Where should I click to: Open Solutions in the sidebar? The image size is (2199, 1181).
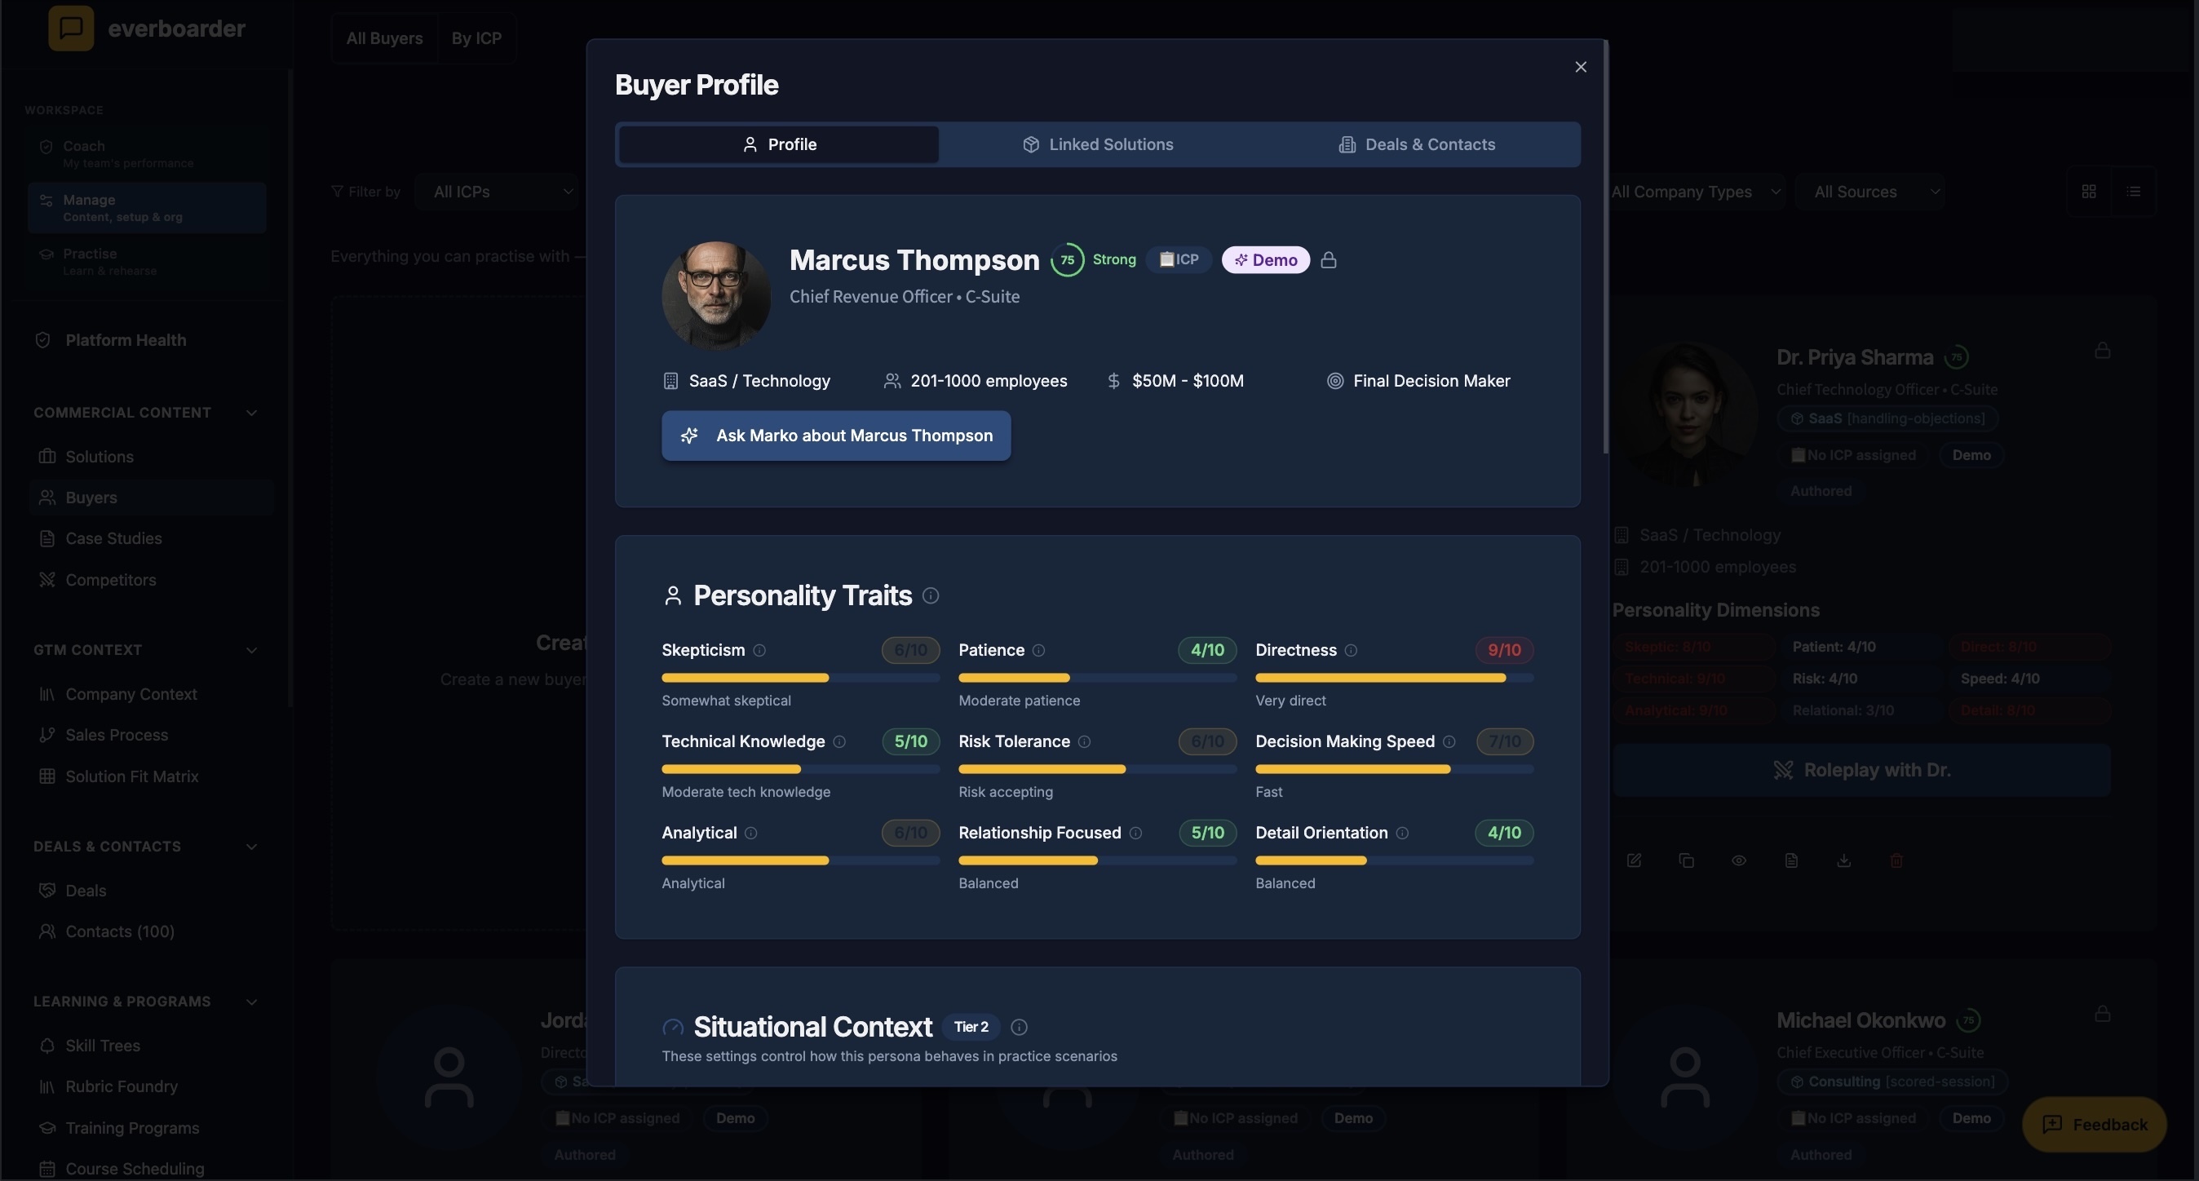pos(151,457)
